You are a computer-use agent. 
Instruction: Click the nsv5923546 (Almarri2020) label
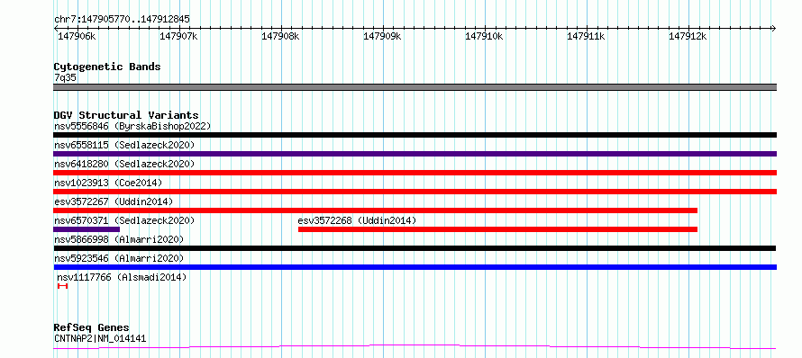point(119,258)
